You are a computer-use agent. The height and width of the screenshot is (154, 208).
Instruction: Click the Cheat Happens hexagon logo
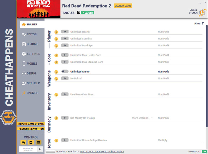click(8, 117)
